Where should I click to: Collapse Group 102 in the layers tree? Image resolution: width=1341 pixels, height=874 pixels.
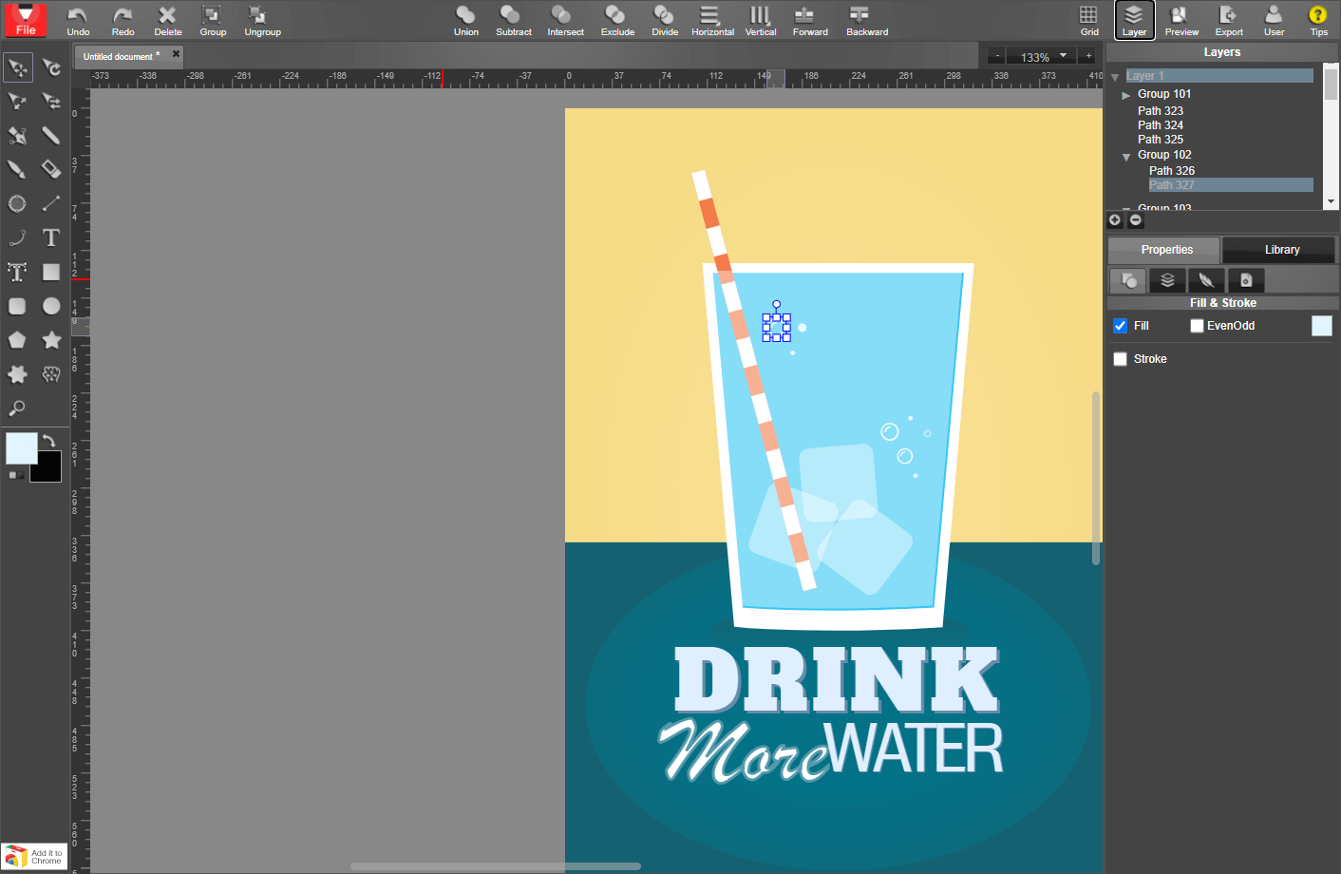(x=1126, y=156)
